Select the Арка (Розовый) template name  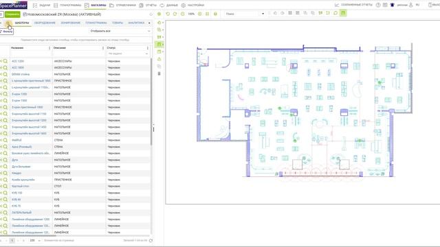[x=21, y=147]
